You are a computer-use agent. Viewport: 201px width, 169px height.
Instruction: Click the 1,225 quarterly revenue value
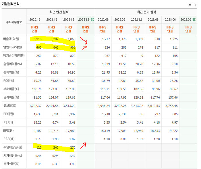(x=174, y=39)
